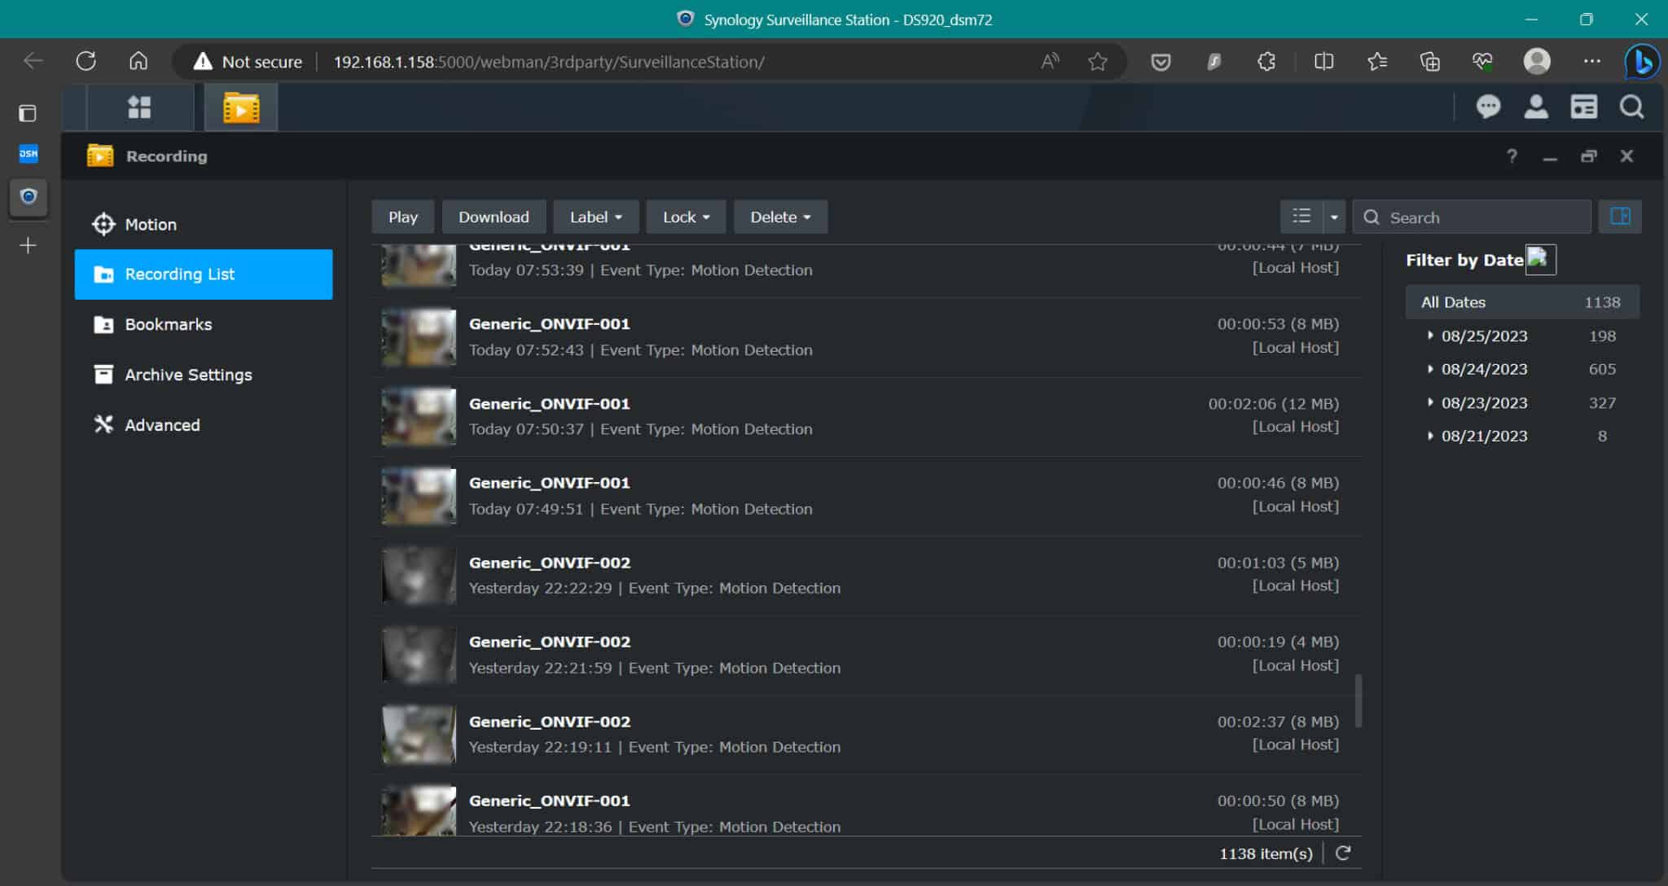
Task: Toggle the side panel display button
Action: (1620, 217)
